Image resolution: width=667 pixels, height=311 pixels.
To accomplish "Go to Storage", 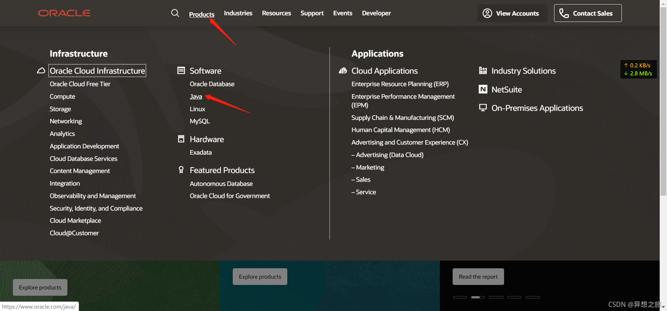I will [60, 109].
